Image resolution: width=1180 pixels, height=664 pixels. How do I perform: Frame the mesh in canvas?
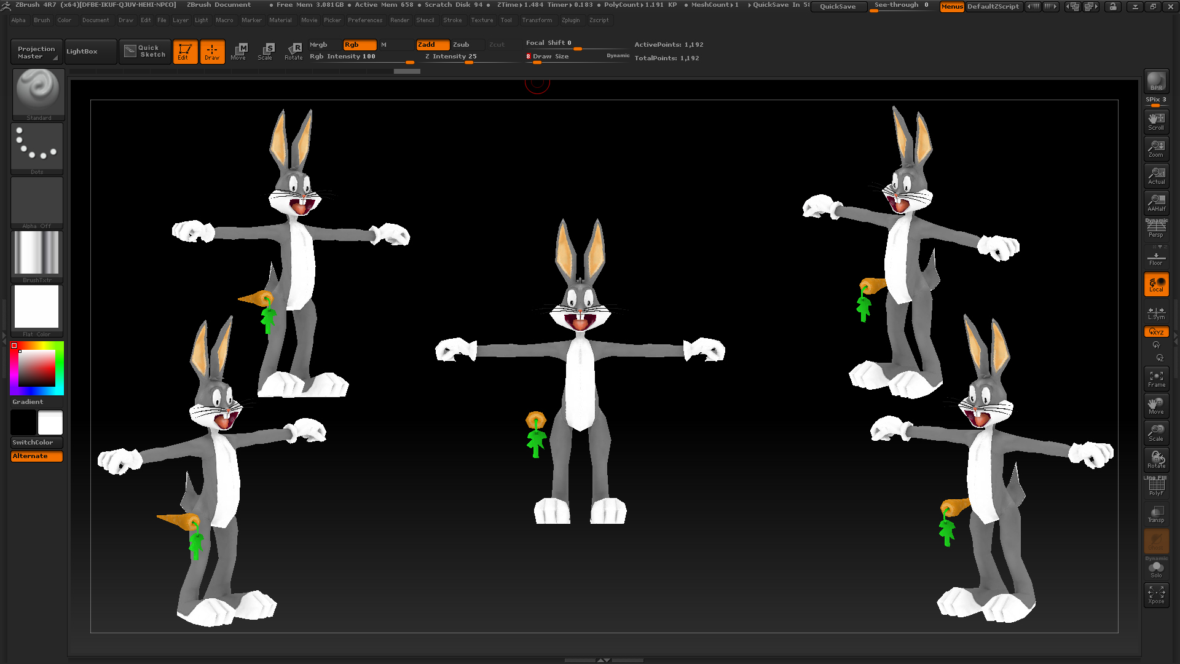[1156, 379]
